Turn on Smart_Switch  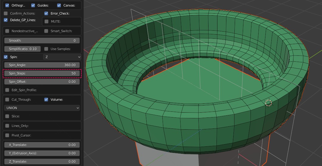click(x=46, y=31)
